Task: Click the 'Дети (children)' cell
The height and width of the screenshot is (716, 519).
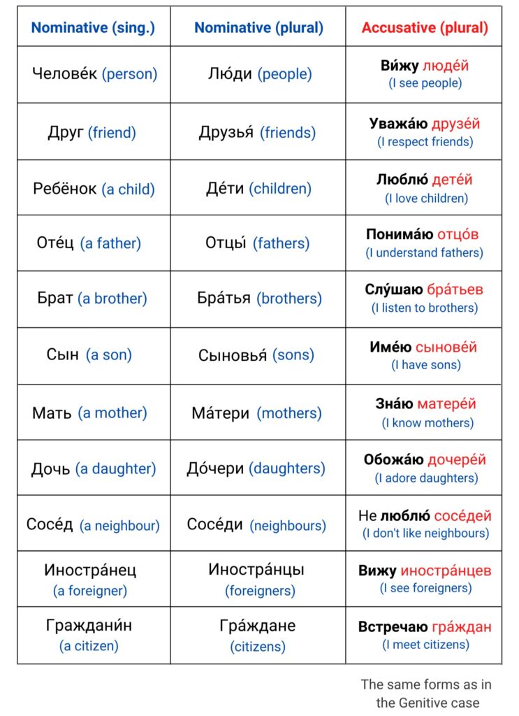Action: pos(258,189)
